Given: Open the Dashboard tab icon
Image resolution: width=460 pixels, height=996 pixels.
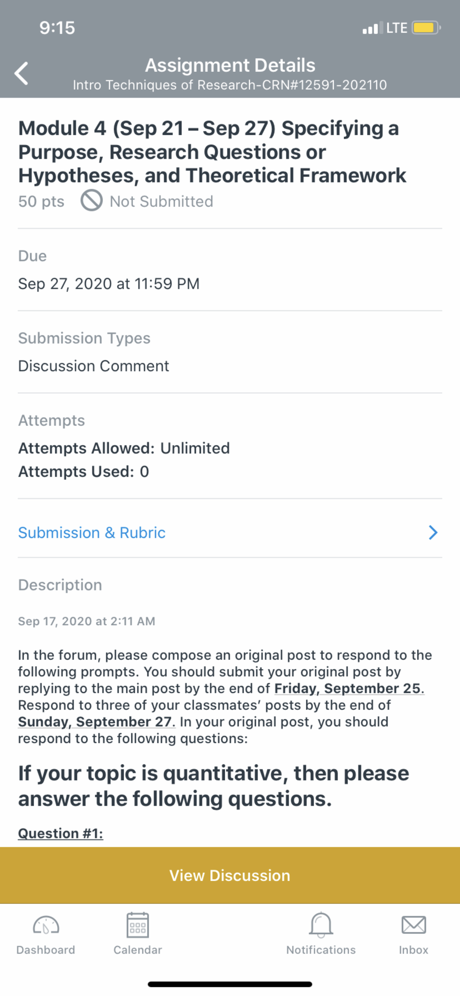Looking at the screenshot, I should 46,925.
